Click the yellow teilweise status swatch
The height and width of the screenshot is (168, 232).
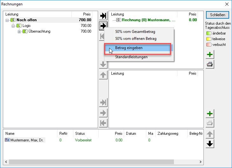point(209,39)
